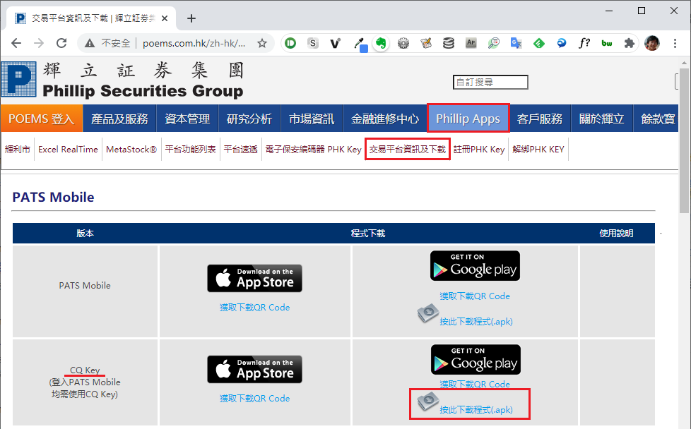Viewport: 691px width, 429px height.
Task: Open the Chrome profile avatar
Action: pyautogui.click(x=652, y=43)
